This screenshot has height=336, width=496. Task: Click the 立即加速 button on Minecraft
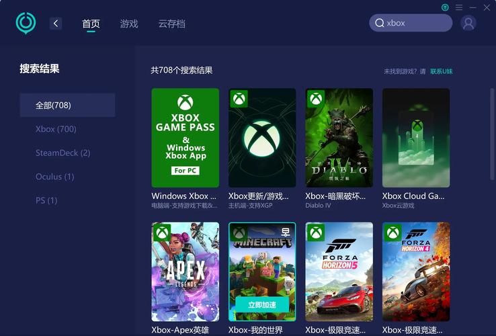coord(262,304)
